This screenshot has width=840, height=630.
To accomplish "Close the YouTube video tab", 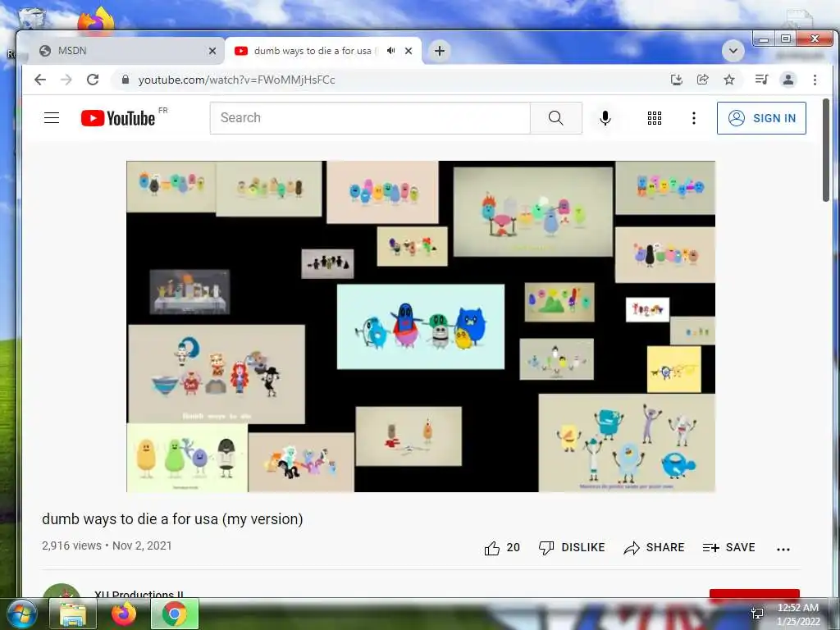I will click(x=409, y=51).
